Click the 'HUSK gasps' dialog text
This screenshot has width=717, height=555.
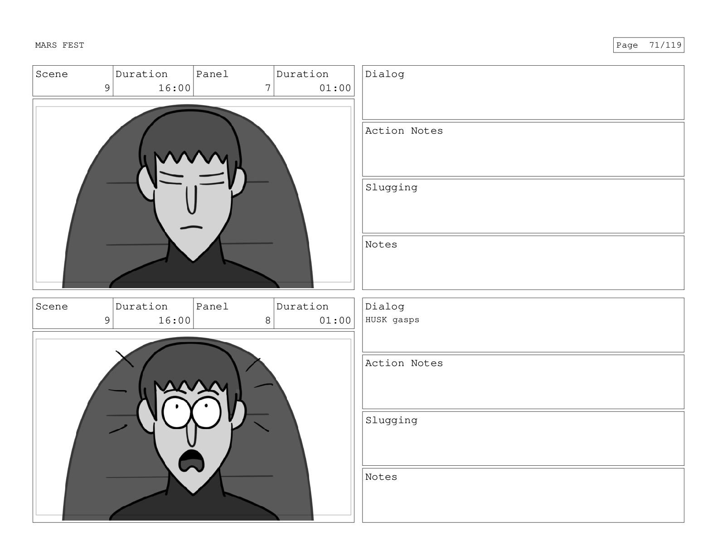[x=392, y=320]
